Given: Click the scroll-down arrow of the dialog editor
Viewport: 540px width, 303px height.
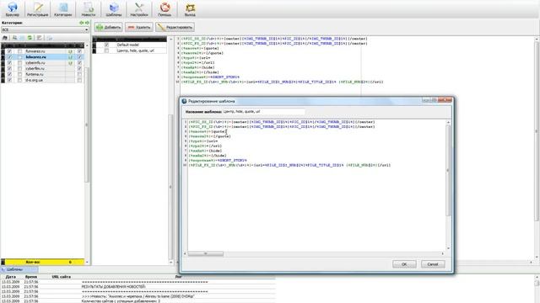Looking at the screenshot, I should coord(448,248).
